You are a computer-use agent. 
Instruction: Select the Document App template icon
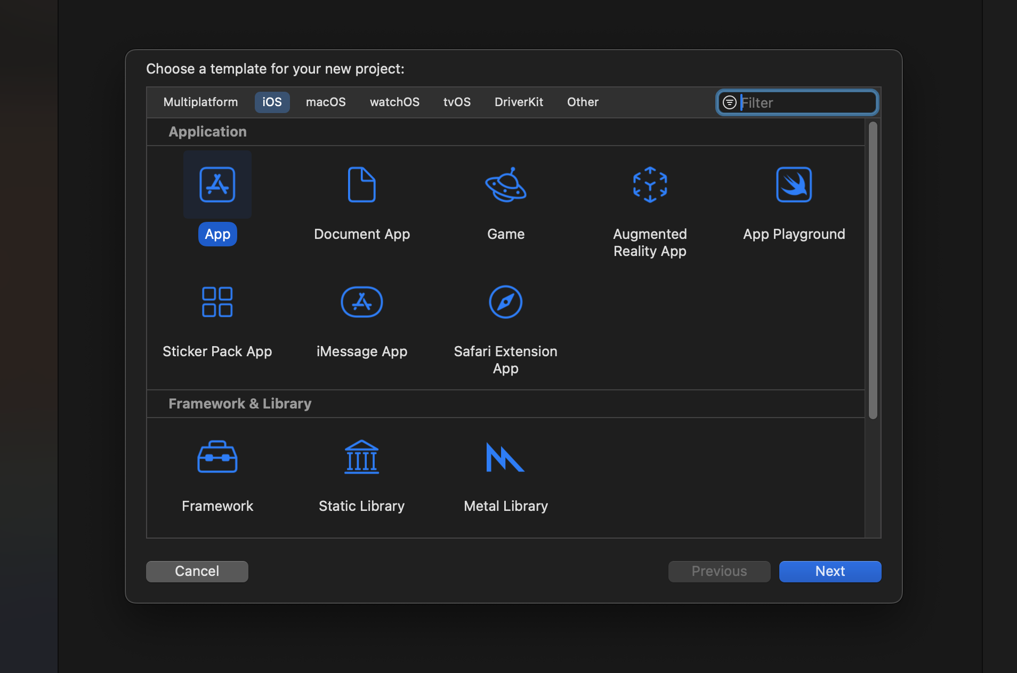coord(362,185)
